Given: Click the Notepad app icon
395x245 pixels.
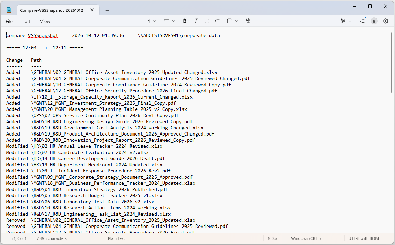Looking at the screenshot, I should point(9,10).
